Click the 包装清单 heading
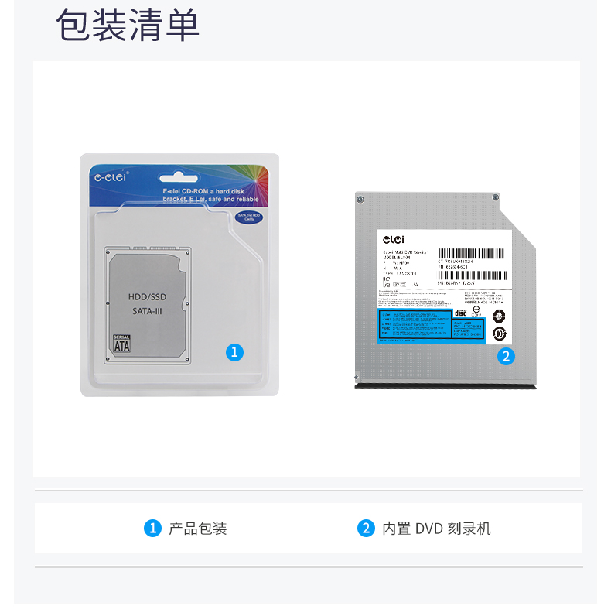Screen dimensions: 611x616 (x=128, y=24)
